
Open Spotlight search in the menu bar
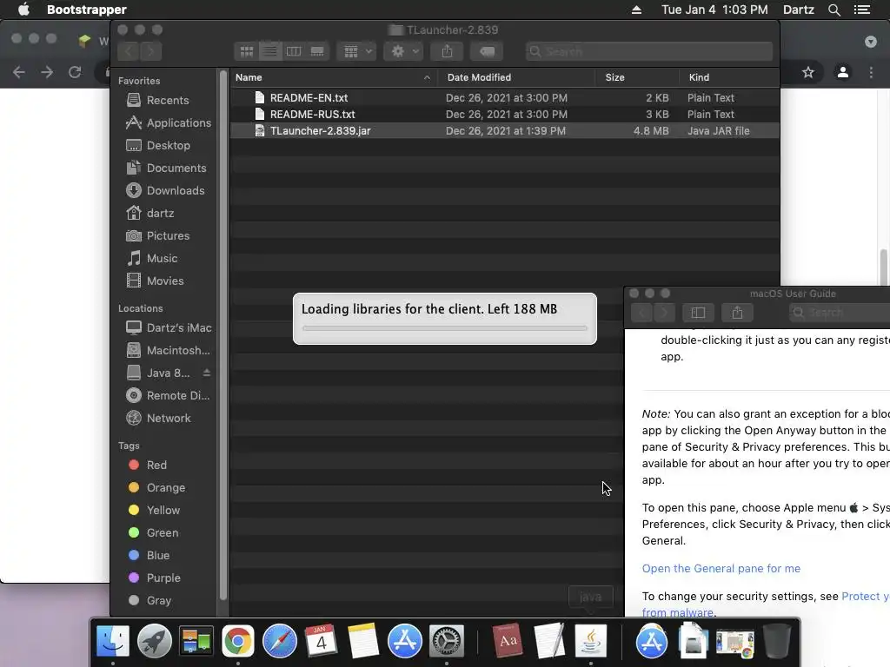click(834, 10)
